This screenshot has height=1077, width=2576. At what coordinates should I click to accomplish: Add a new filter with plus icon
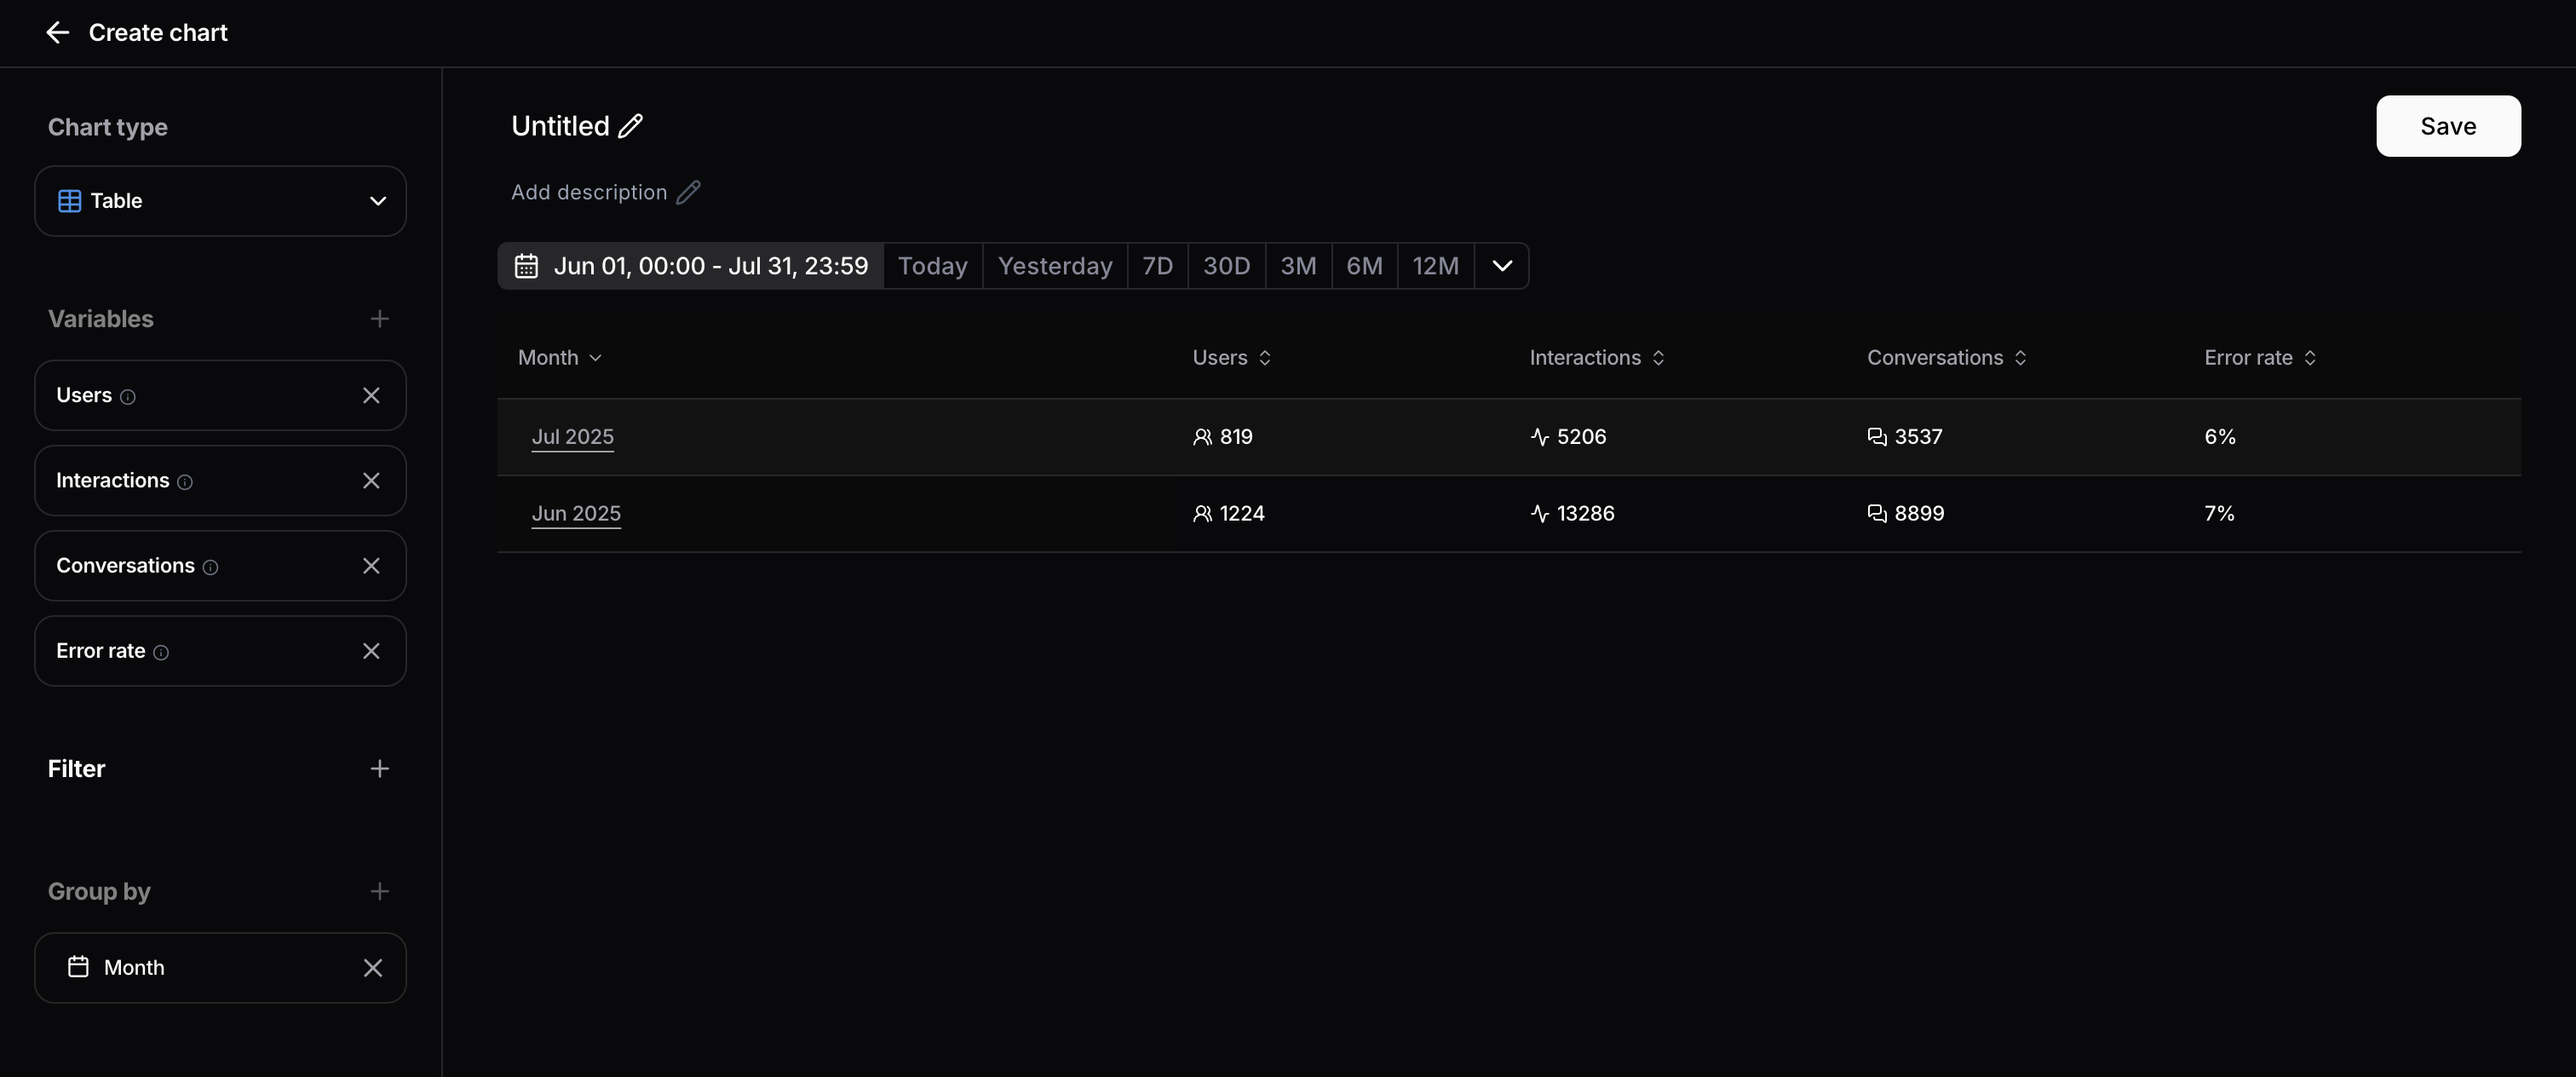point(379,769)
